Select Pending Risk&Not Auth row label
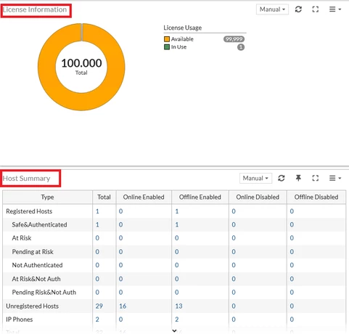 click(x=44, y=293)
